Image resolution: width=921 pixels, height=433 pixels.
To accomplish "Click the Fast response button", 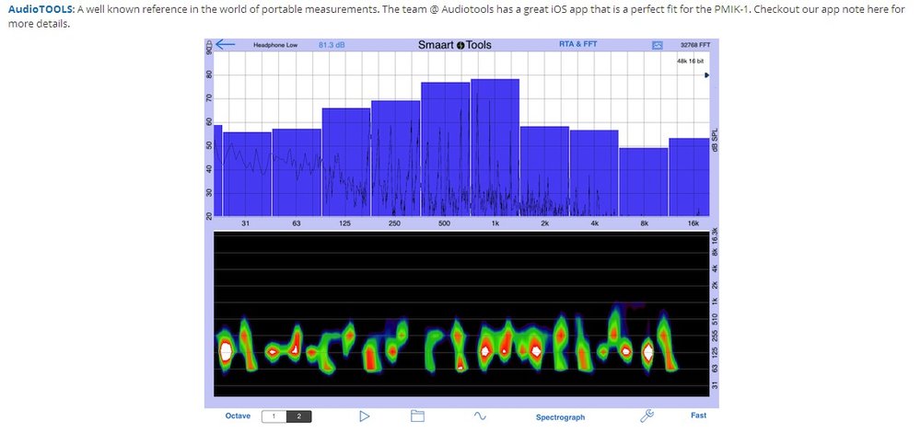I will point(698,416).
